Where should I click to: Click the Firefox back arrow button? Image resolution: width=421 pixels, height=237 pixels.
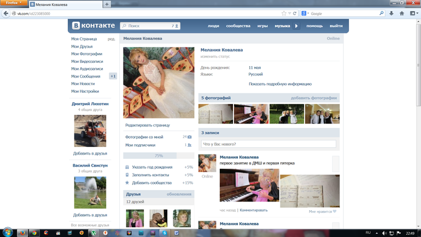click(5, 14)
